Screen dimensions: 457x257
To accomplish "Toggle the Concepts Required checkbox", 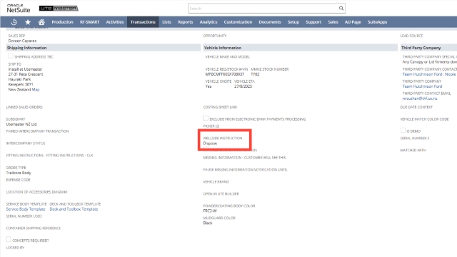I will (9, 240).
